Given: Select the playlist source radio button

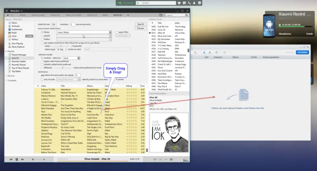Looking at the screenshot, I should [42, 36].
